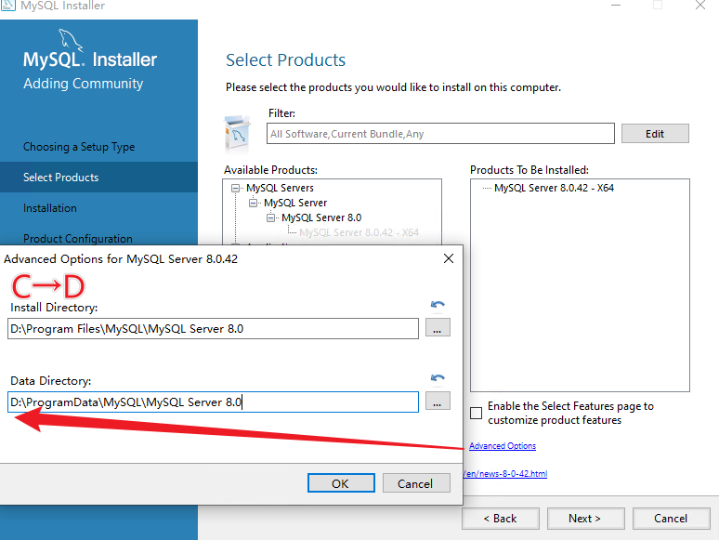
Task: Collapse the MySQL Server tree node
Action: tap(253, 203)
